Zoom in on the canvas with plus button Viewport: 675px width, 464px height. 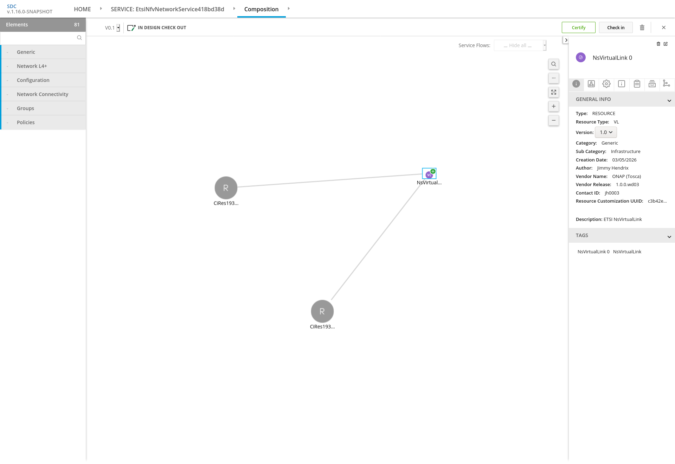(x=554, y=106)
